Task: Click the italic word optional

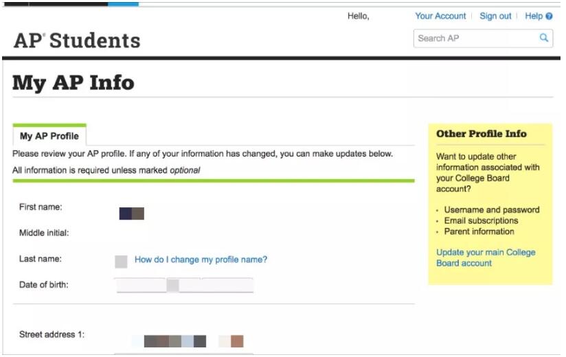Action: click(x=185, y=170)
